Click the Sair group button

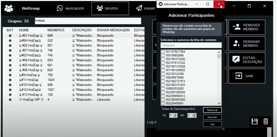click(x=247, y=76)
